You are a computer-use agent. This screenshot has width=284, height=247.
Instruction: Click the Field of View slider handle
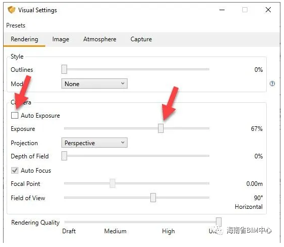coord(153,198)
